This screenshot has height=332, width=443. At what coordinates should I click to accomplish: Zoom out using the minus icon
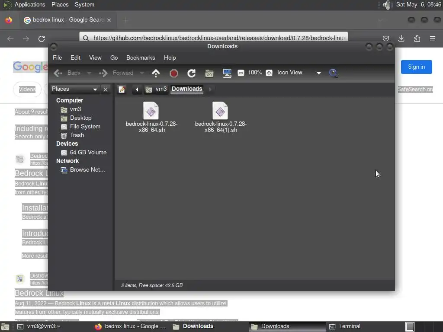click(241, 73)
